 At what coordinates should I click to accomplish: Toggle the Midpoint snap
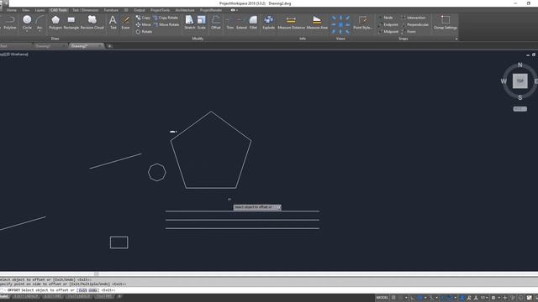(x=388, y=32)
